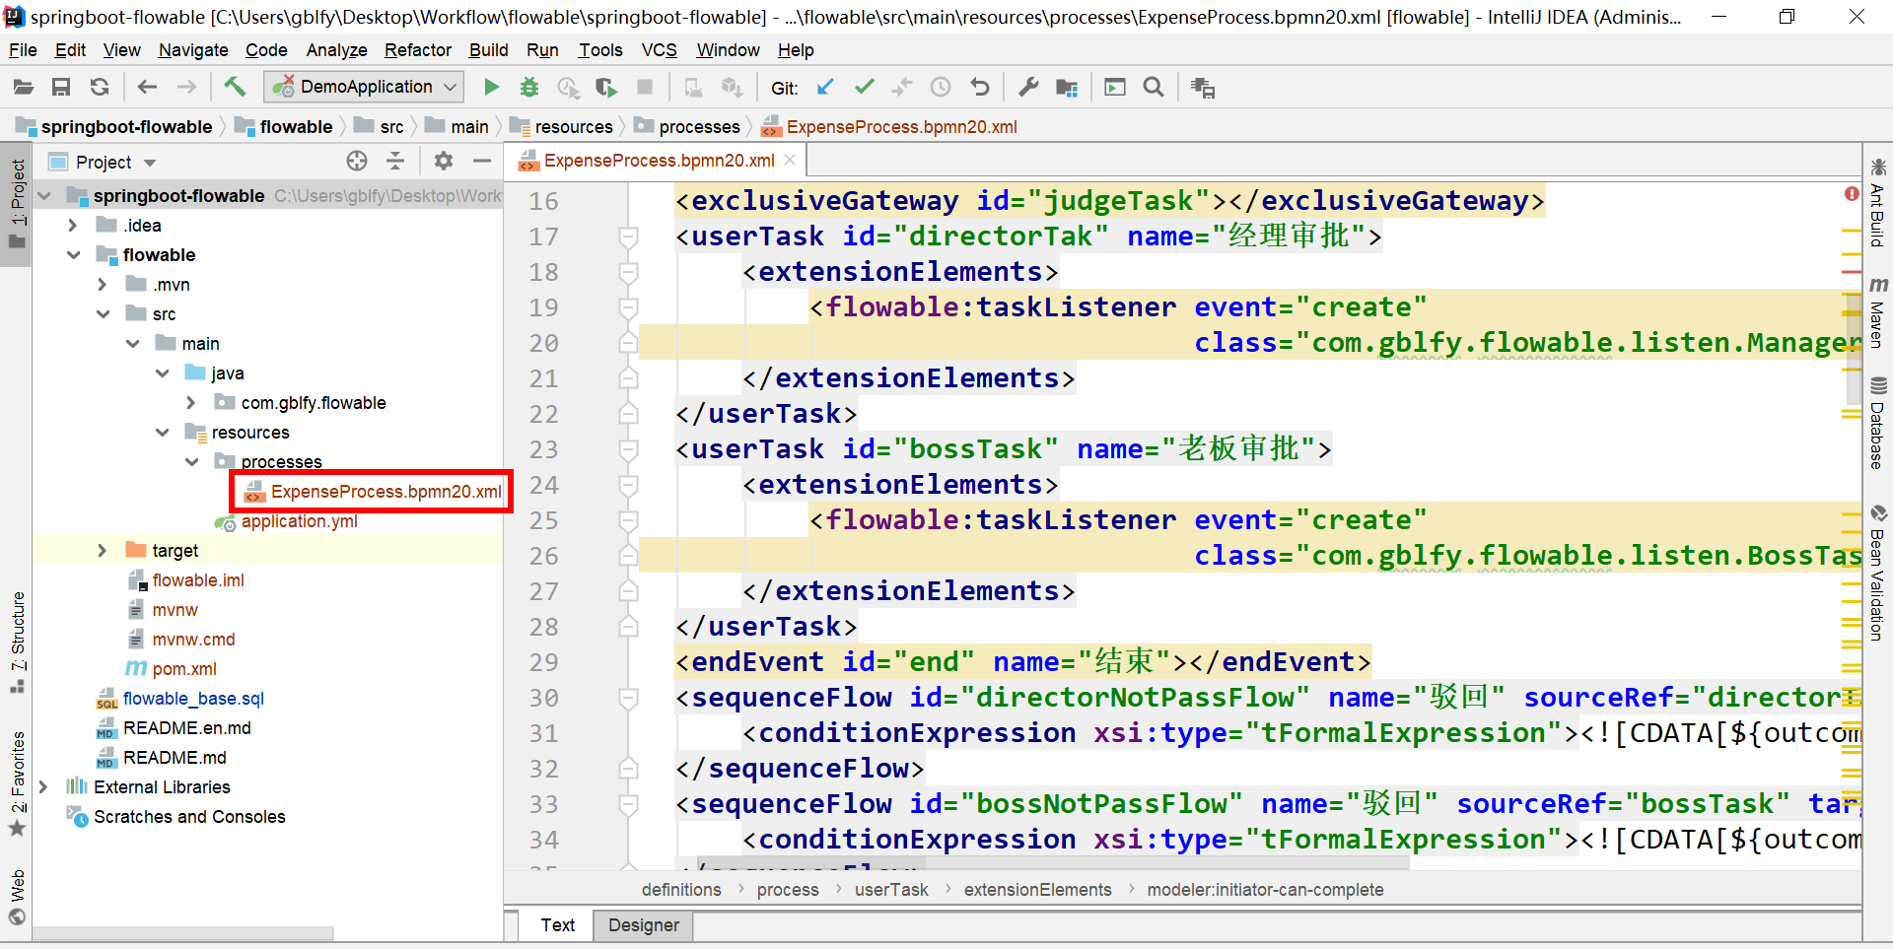This screenshot has height=949, width=1893.
Task: Select pom.xml in project tree
Action: [184, 669]
